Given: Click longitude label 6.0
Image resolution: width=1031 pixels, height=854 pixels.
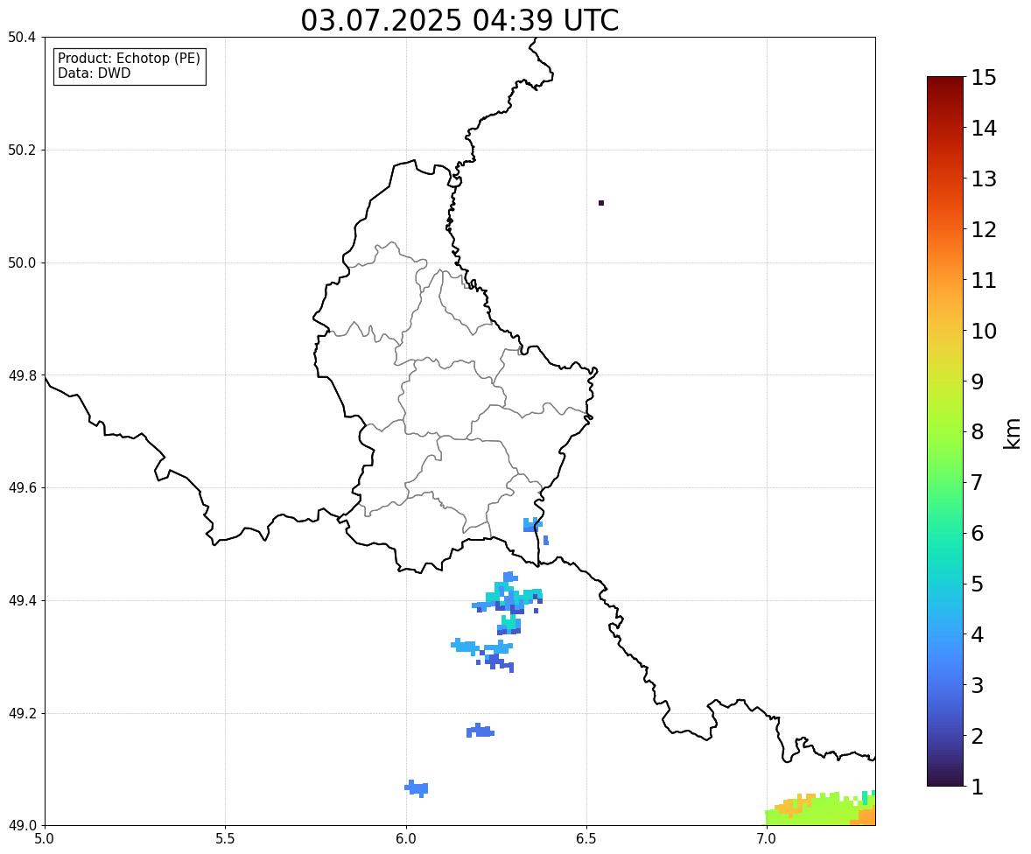Looking at the screenshot, I should (406, 839).
